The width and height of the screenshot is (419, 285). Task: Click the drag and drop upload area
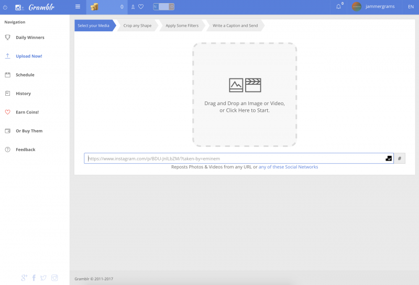(245, 95)
